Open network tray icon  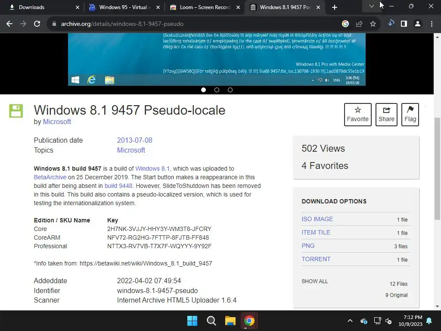click(377, 321)
